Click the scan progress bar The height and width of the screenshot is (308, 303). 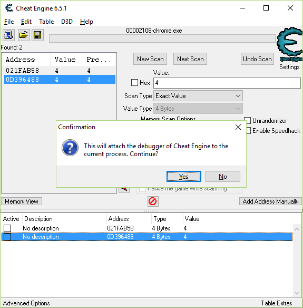pyautogui.click(x=162, y=38)
